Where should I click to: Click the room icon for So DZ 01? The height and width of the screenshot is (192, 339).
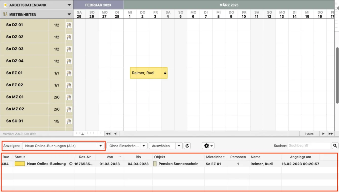pyautogui.click(x=69, y=25)
